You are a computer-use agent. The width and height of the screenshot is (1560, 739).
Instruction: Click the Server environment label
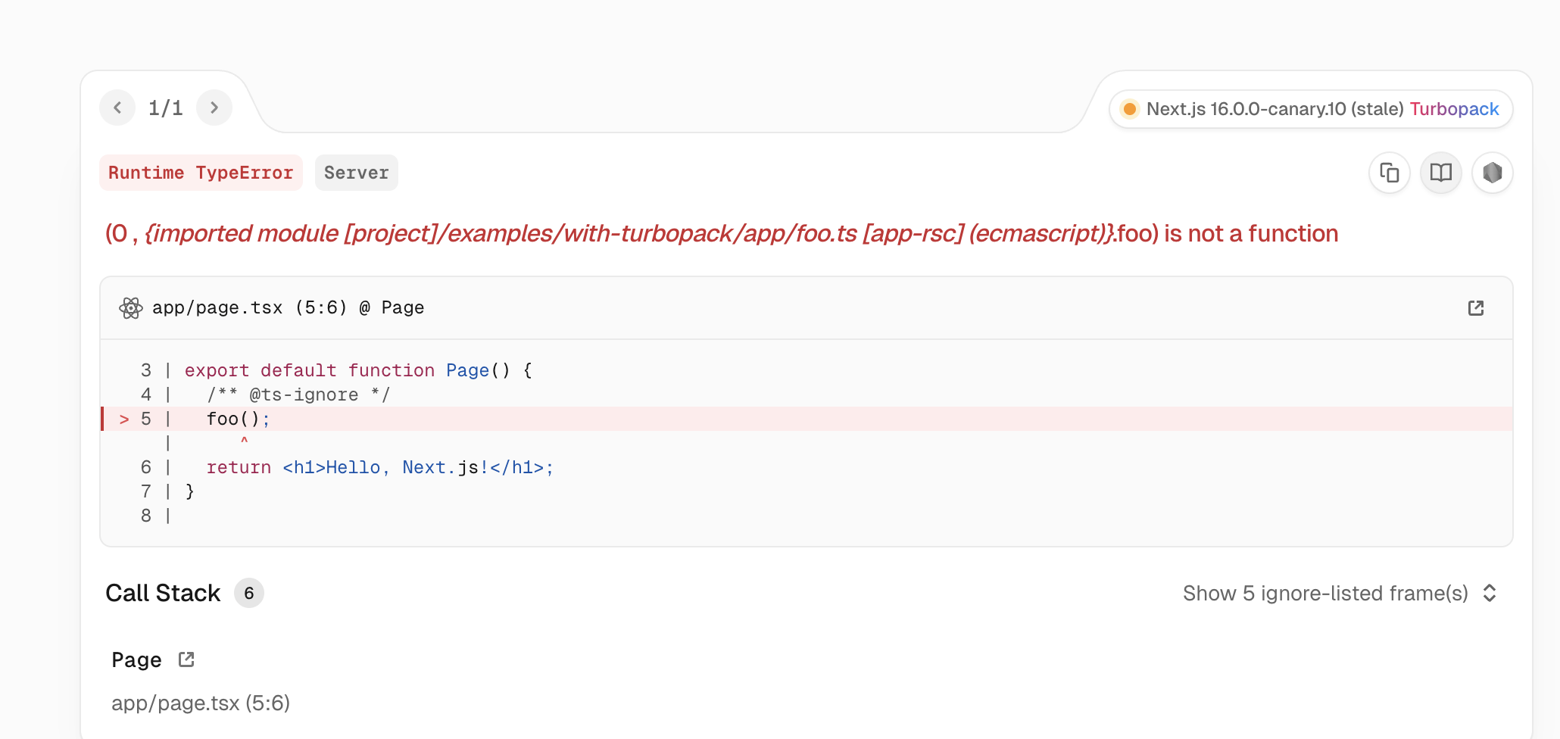[356, 173]
